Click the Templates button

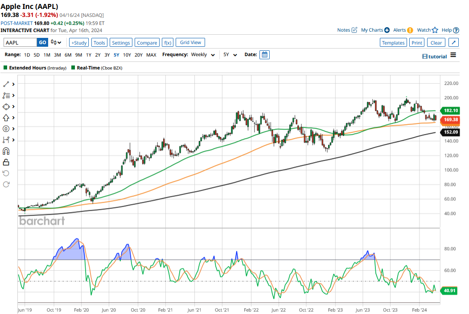click(x=393, y=43)
